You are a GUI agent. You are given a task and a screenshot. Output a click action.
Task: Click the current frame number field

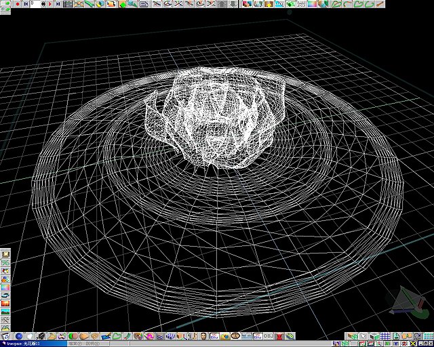pyautogui.click(x=37, y=4)
